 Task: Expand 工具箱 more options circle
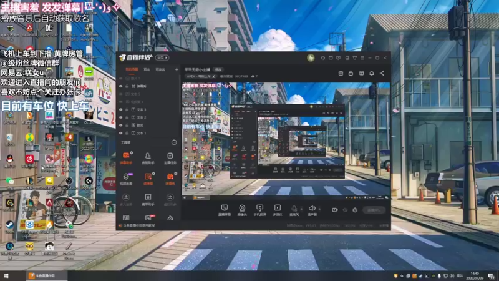174,142
